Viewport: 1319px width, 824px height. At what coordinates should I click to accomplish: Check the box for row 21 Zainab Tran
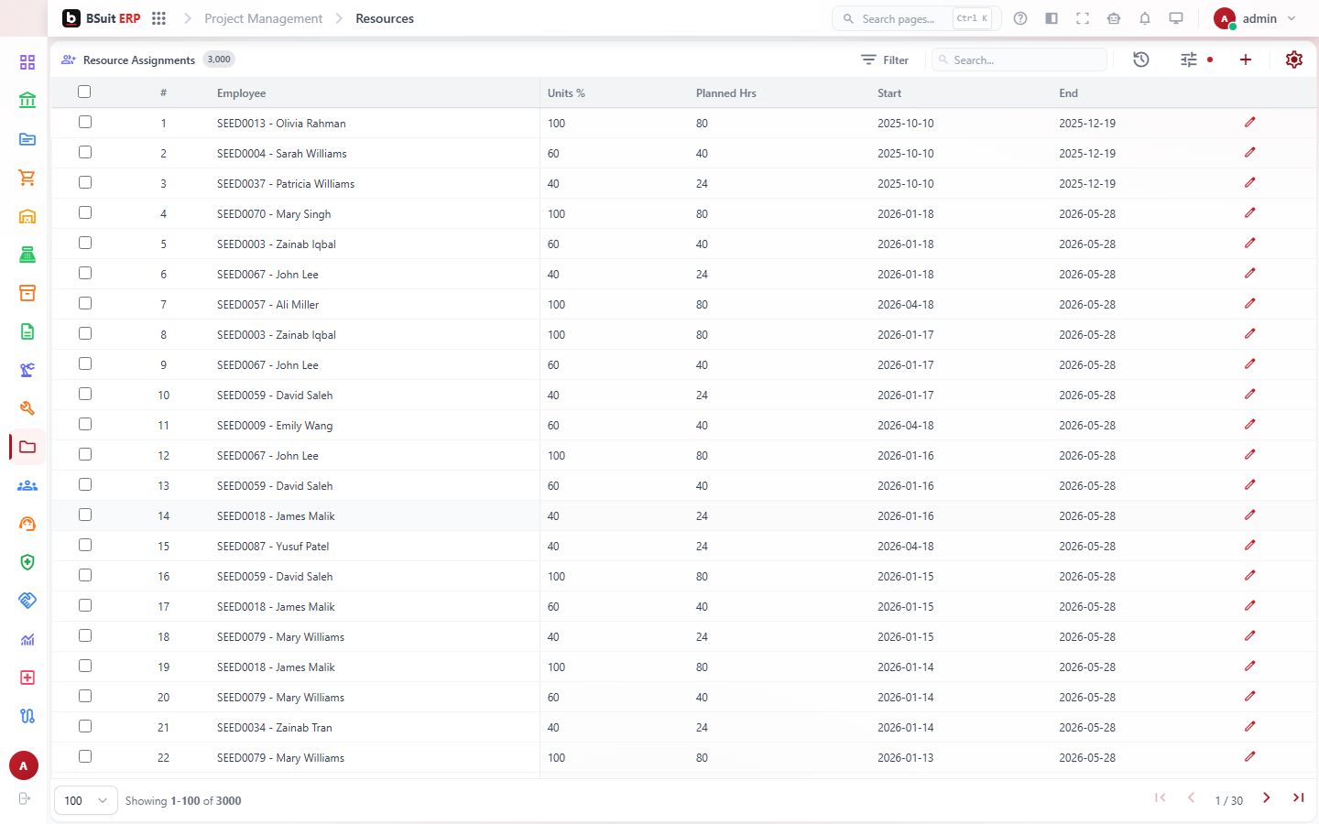tap(85, 726)
